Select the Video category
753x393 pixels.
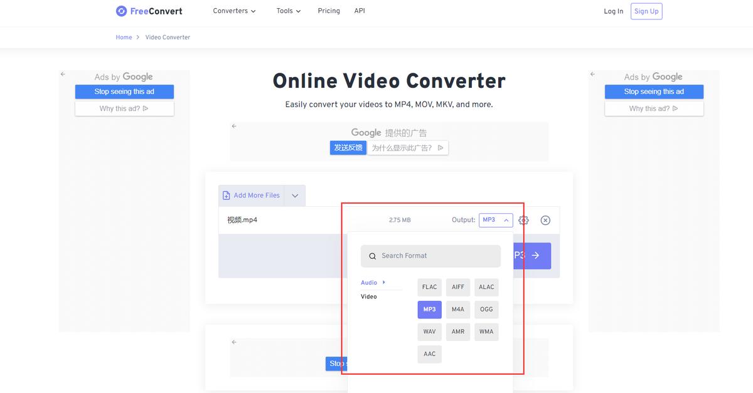[369, 296]
